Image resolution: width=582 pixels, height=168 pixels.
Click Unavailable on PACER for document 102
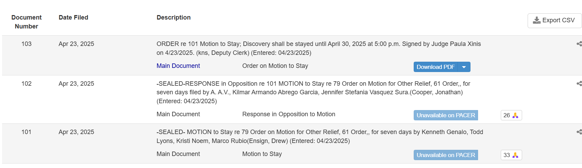[445, 116]
